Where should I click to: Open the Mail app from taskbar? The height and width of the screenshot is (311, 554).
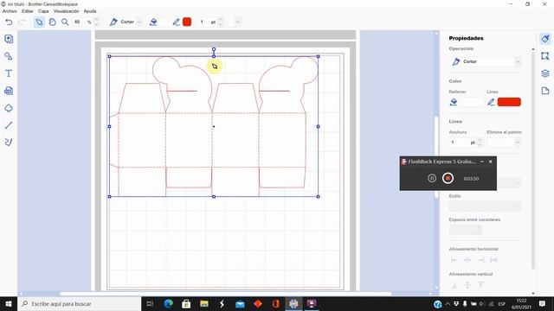tap(240, 303)
